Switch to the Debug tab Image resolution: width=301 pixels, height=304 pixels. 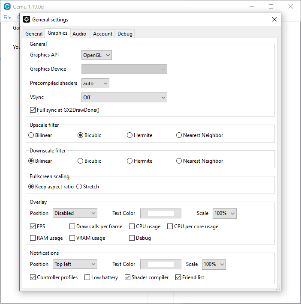coord(125,34)
